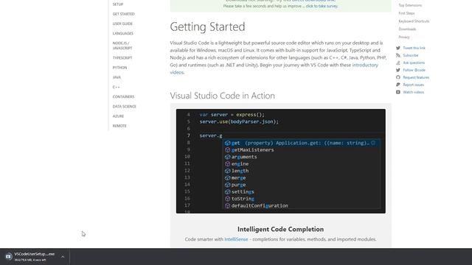The width and height of the screenshot is (472, 265).
Task: Click the method icon beside getMaxListeners
Action: coord(228,150)
